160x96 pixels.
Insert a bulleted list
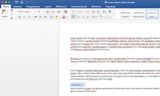pos(73,12)
